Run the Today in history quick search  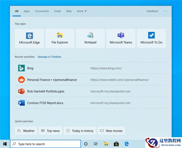80,131
